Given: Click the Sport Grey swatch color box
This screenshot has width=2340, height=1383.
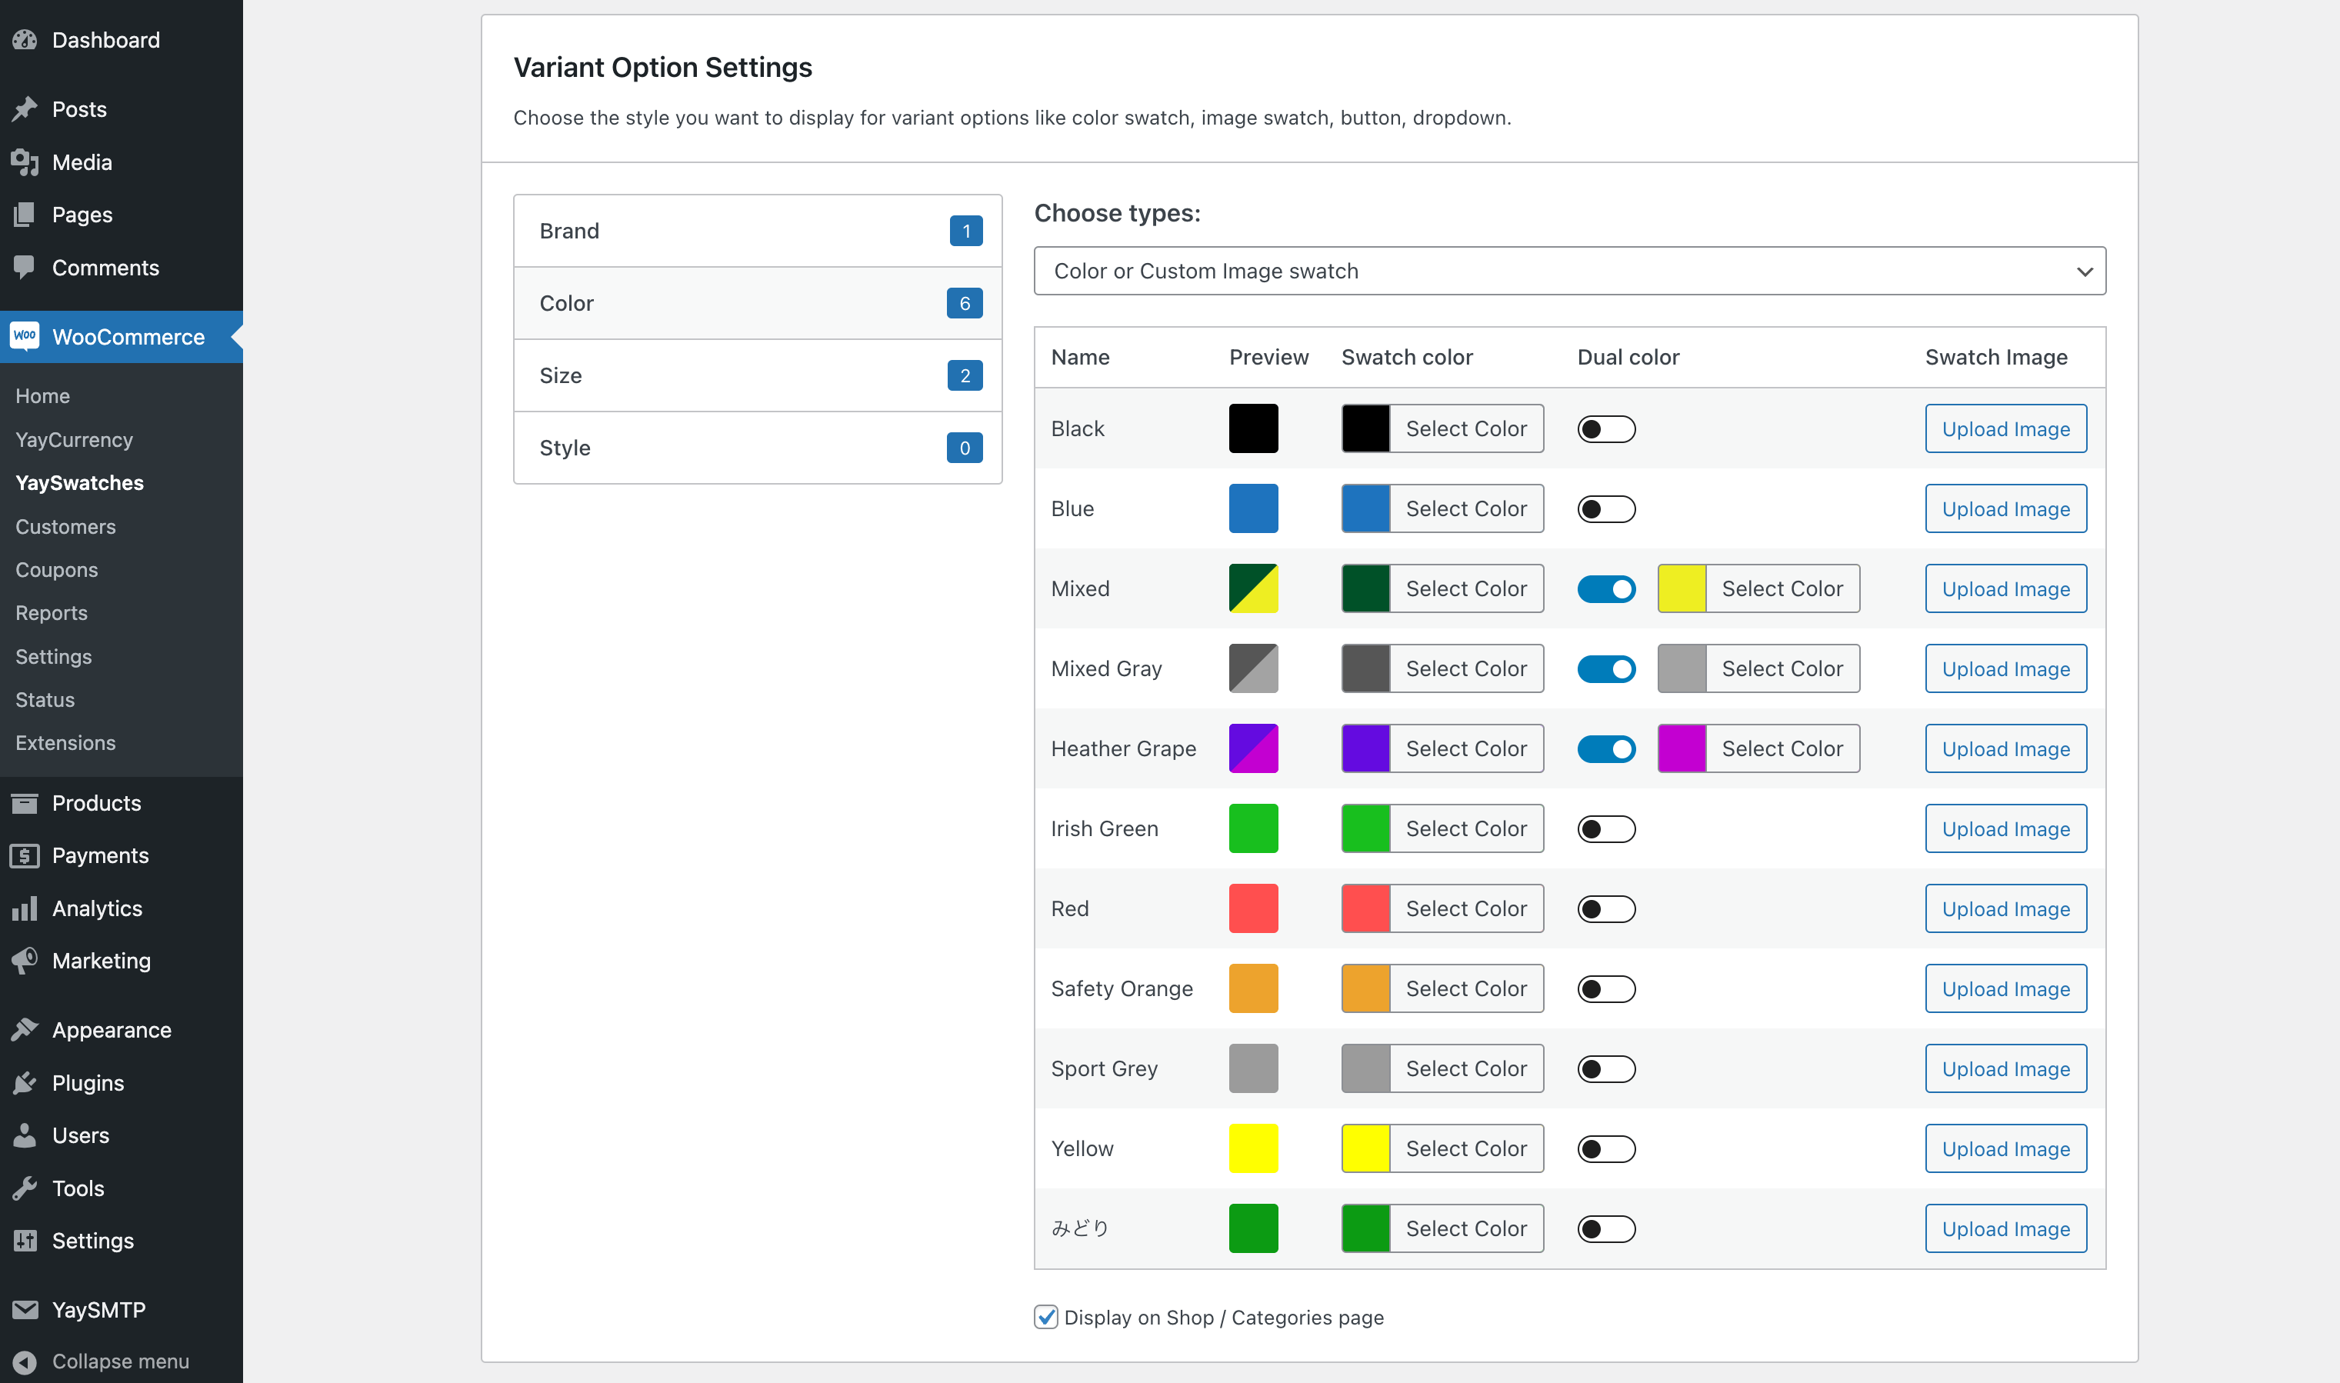Looking at the screenshot, I should (x=1366, y=1069).
